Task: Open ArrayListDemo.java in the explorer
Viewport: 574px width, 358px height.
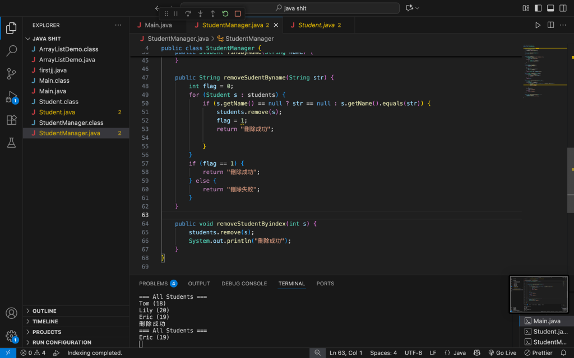Action: point(67,60)
